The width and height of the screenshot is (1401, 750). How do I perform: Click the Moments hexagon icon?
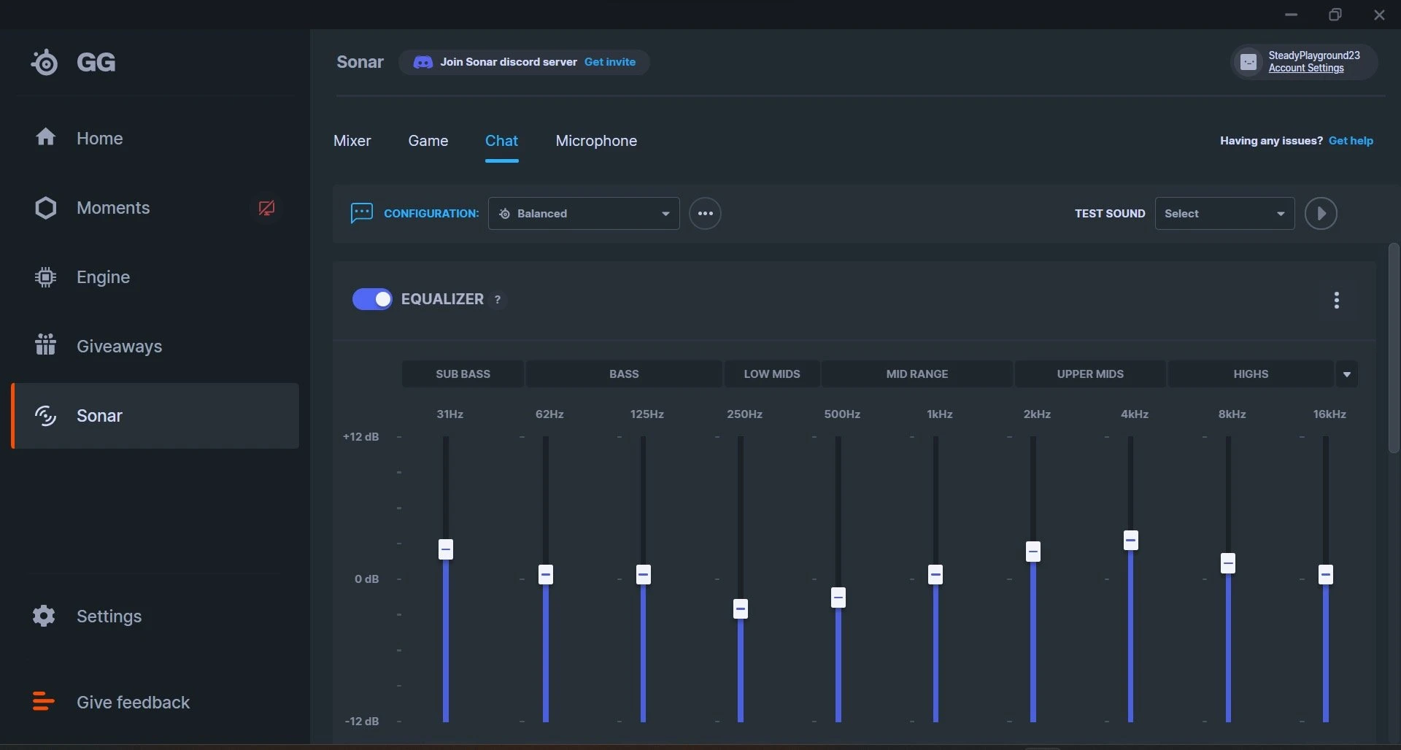tap(45, 208)
